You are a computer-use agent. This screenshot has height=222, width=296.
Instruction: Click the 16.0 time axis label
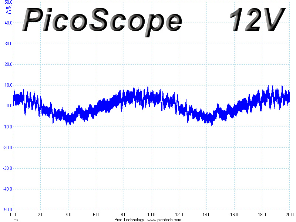point(234,215)
